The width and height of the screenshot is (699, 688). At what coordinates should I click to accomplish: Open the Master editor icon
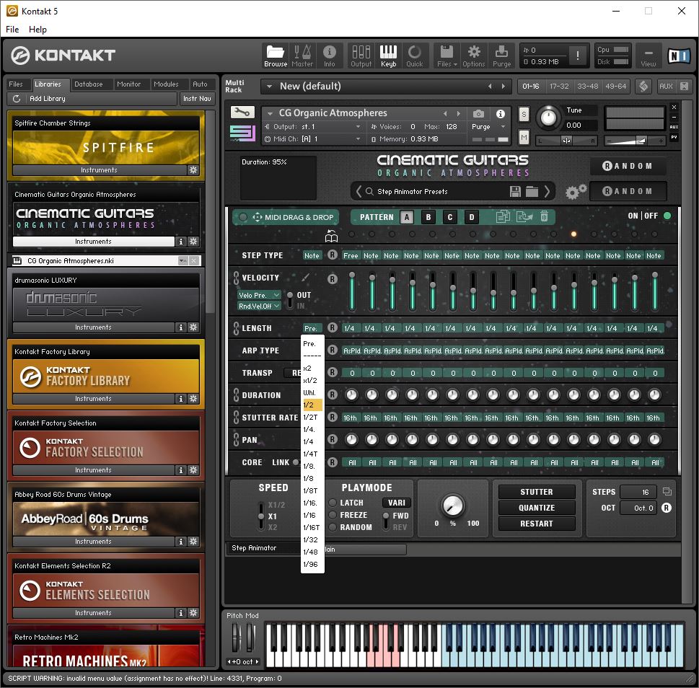click(x=302, y=56)
